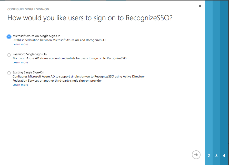Click the CONFIGURE SINGLE SIGN-ON title text

coord(28,9)
